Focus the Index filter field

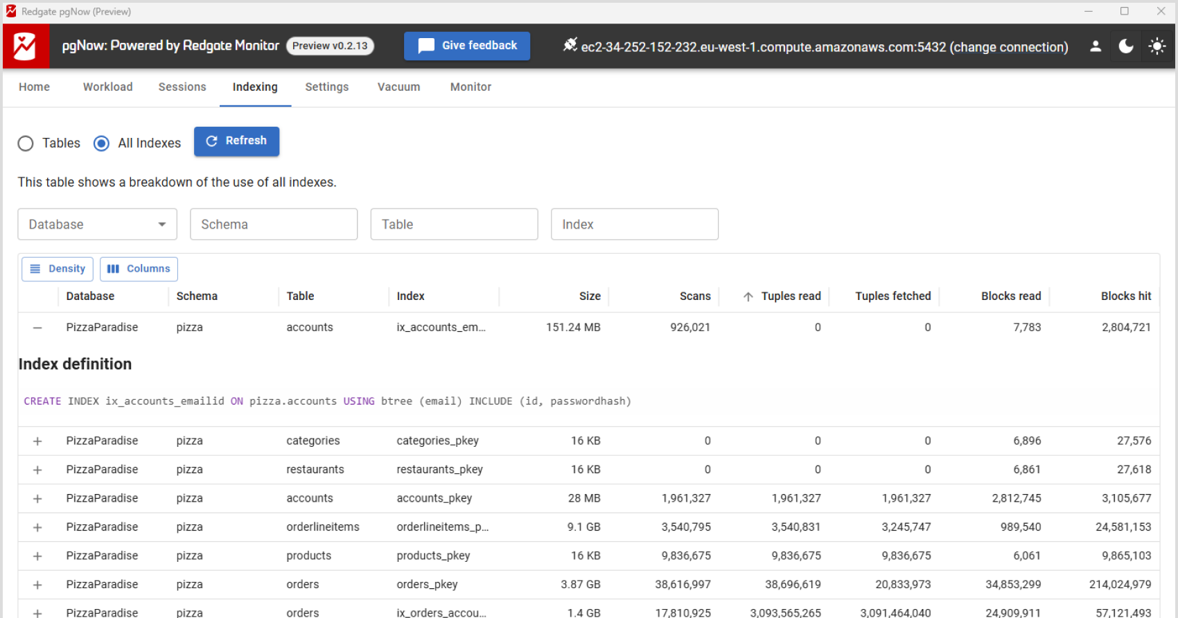click(634, 224)
